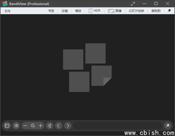Image resolution: width=175 pixels, height=136 pixels.
Task: Open the 图像 menu
Action: pos(118,11)
